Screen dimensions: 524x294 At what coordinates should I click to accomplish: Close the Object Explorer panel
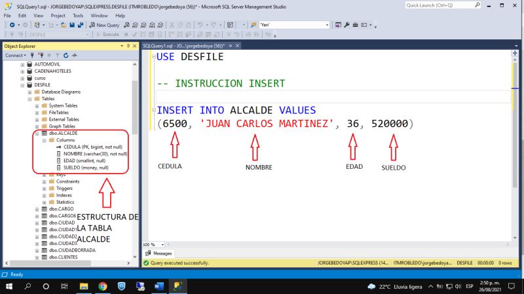click(135, 46)
